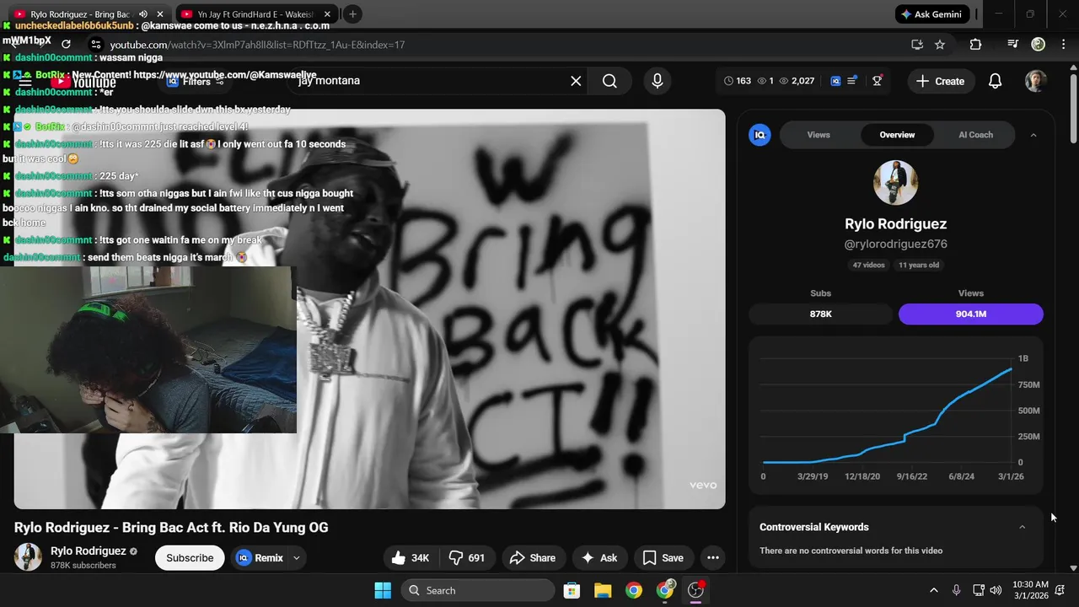The image size is (1079, 607).
Task: Show the Subs stat on channel chart
Action: 820,314
